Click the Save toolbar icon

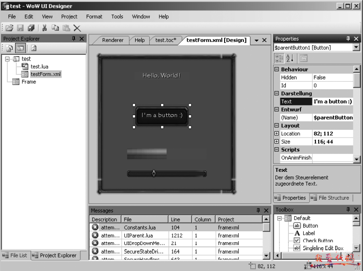tap(20, 28)
